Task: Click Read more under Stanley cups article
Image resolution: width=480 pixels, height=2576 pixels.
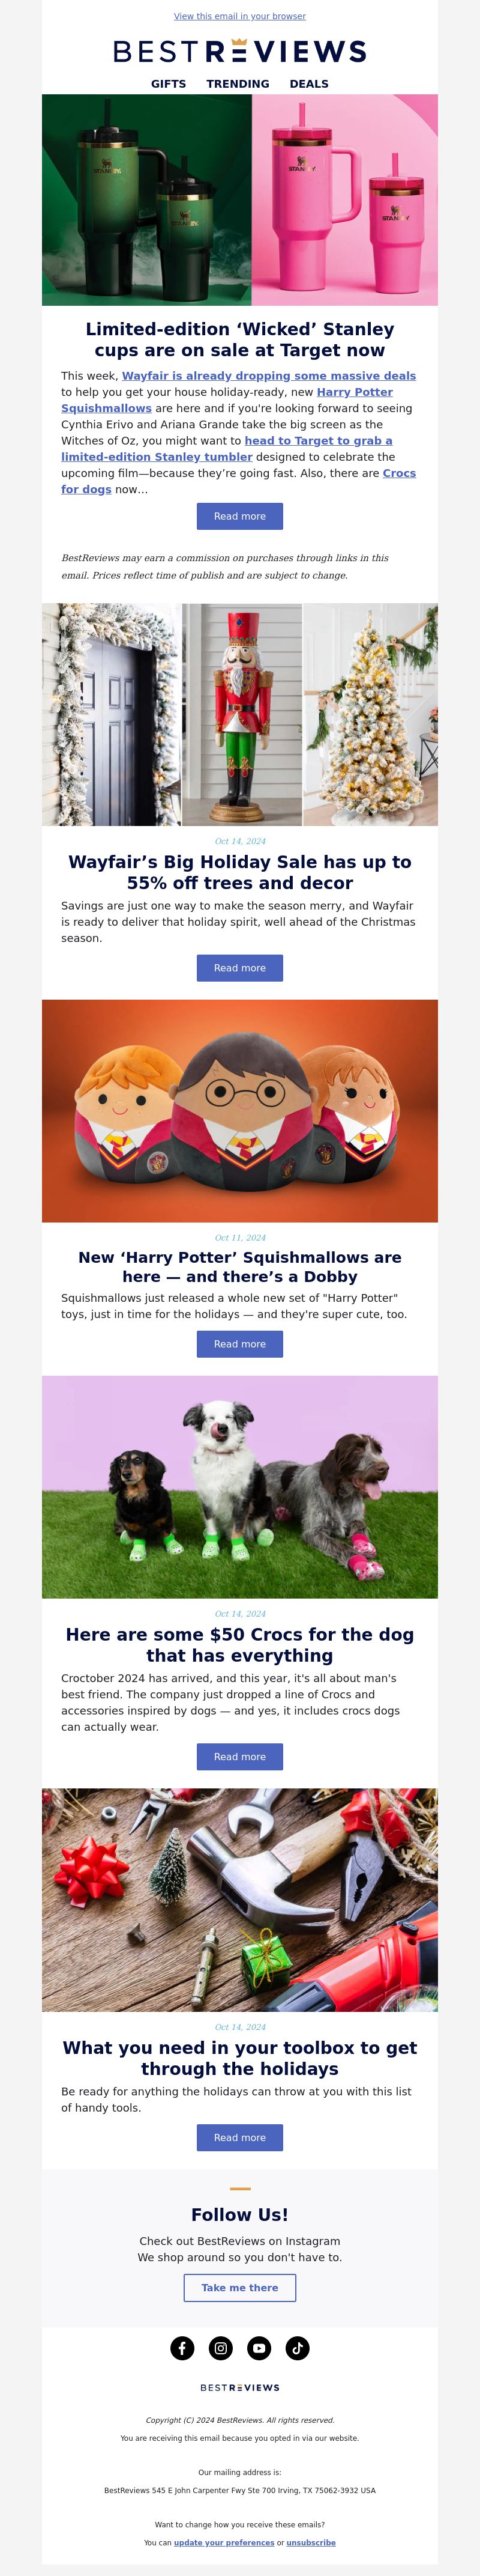Action: 239,516
